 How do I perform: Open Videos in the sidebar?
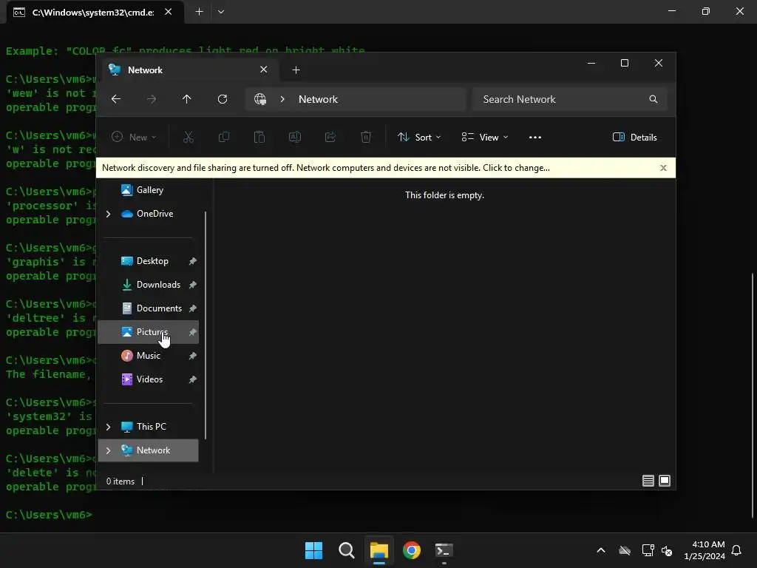[148, 379]
